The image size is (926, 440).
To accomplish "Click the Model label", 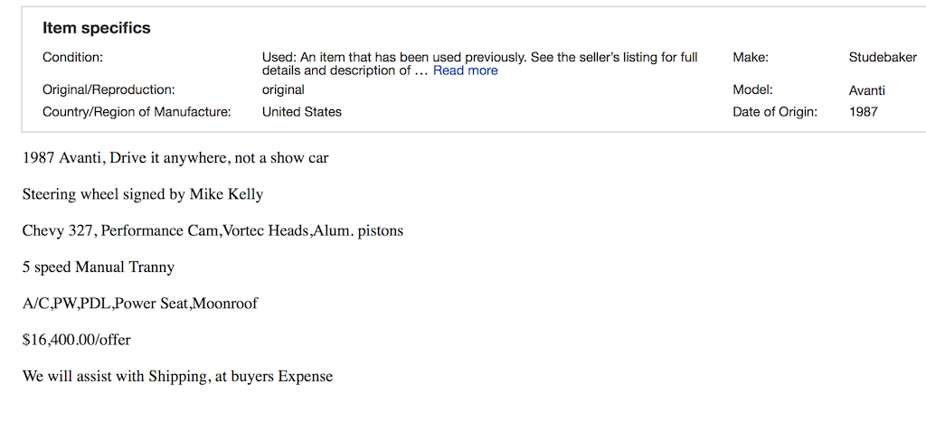I will pyautogui.click(x=752, y=90).
